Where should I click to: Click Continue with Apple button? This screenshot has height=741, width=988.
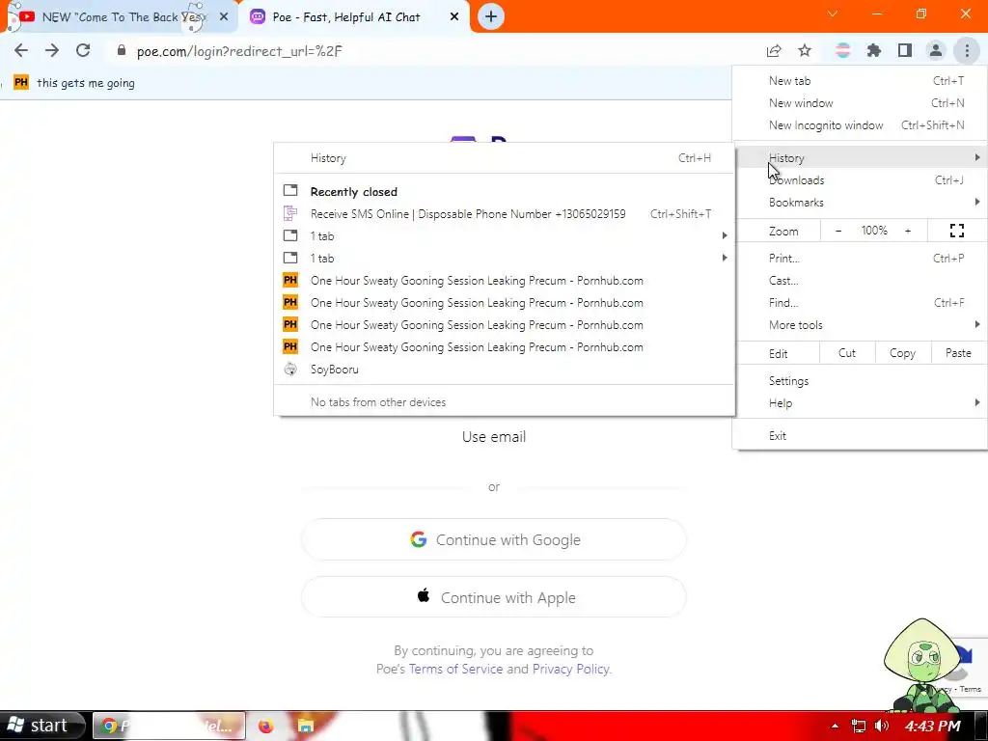(x=493, y=596)
